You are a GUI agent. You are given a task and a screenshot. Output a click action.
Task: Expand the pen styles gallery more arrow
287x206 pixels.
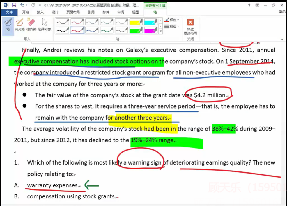161,31
